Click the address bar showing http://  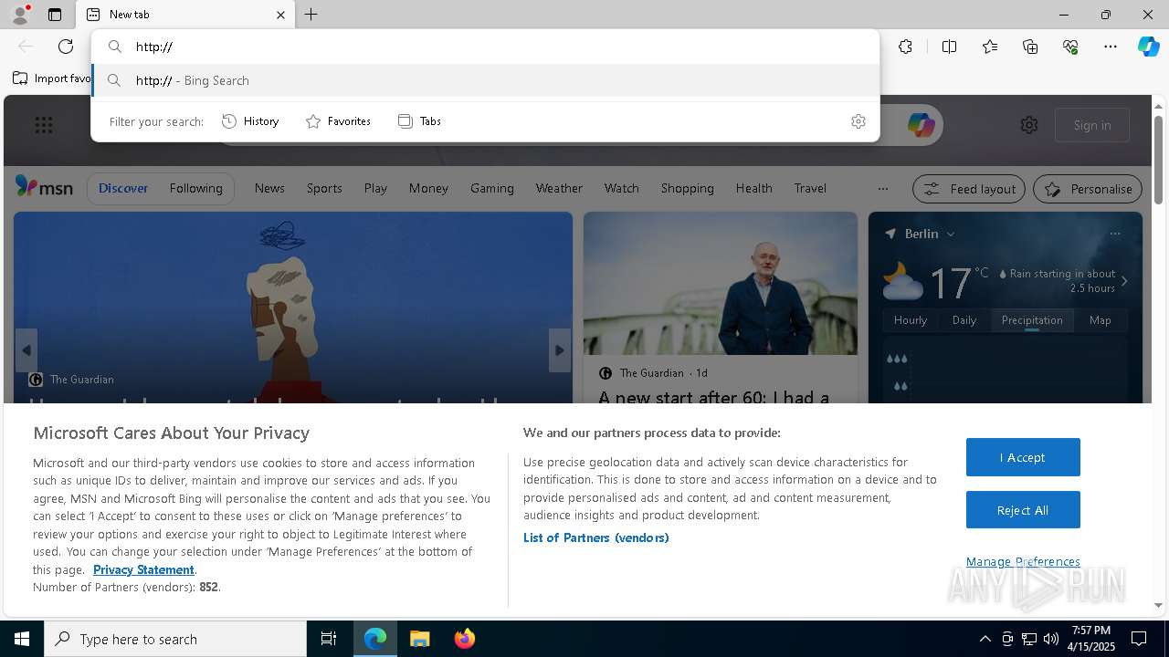[x=486, y=47]
